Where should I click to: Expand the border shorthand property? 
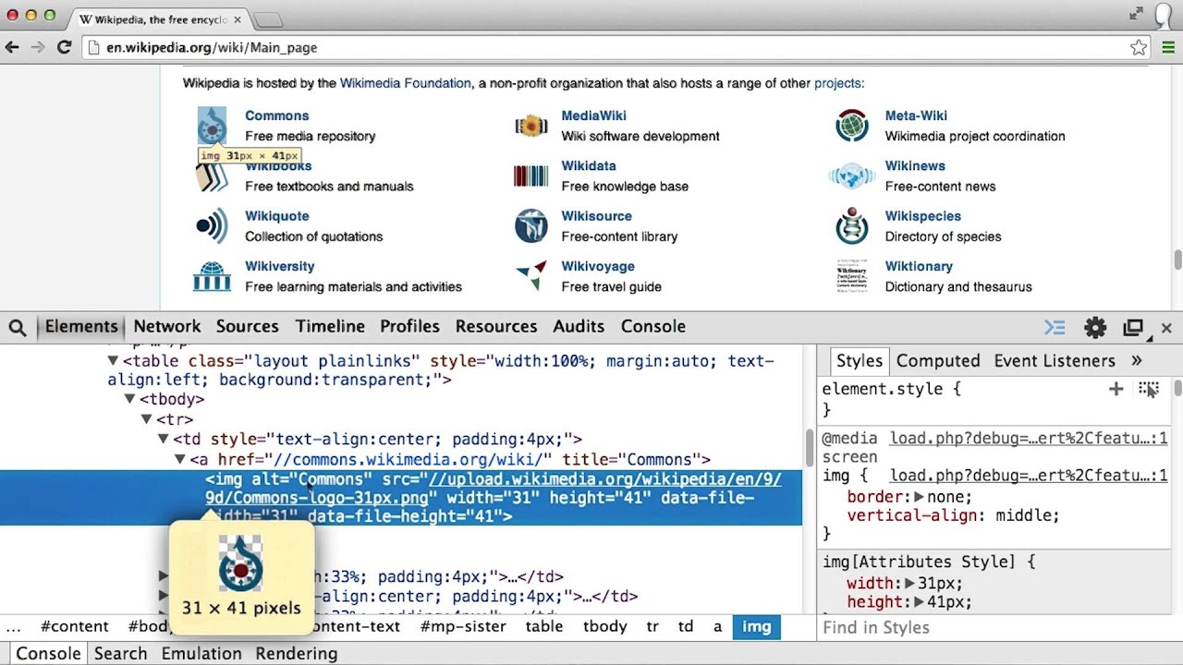[919, 497]
